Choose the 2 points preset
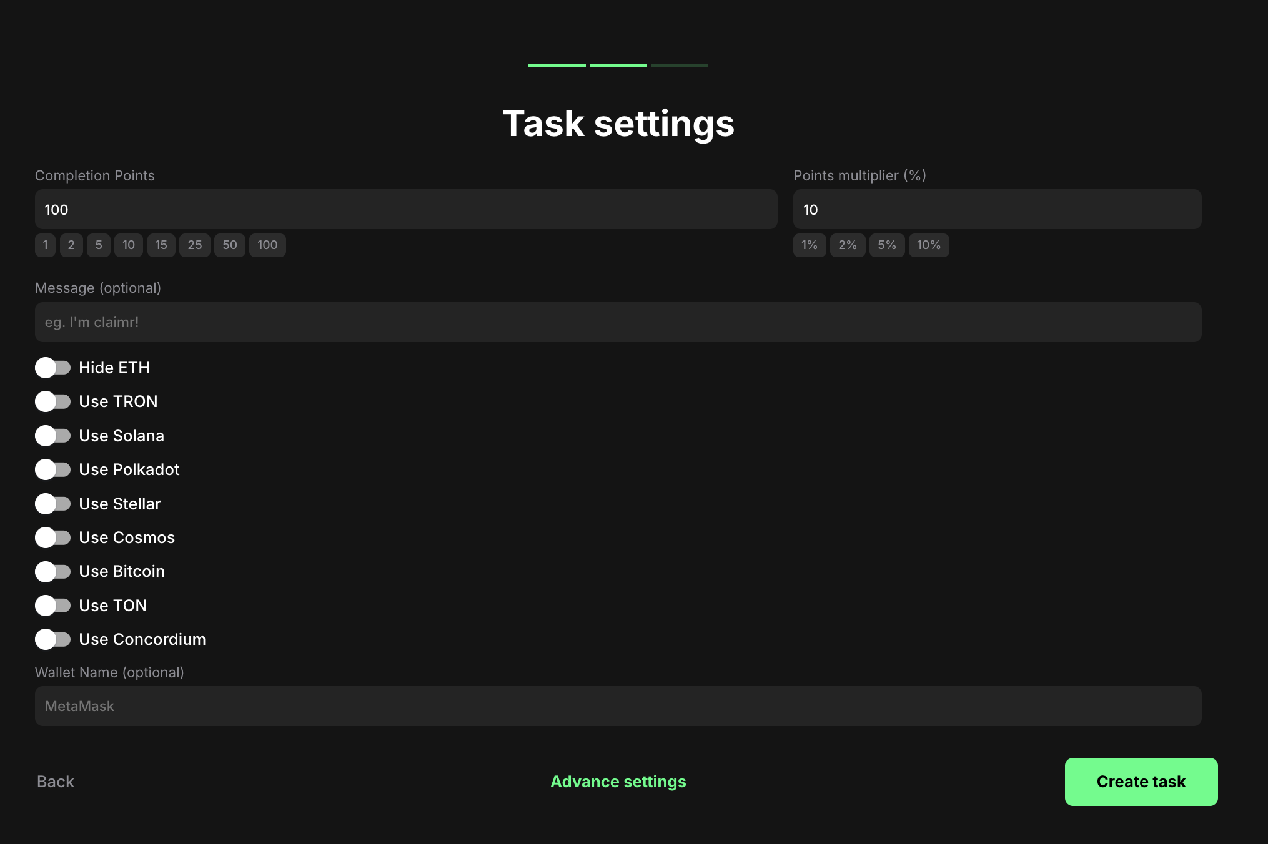The image size is (1268, 844). 71,245
